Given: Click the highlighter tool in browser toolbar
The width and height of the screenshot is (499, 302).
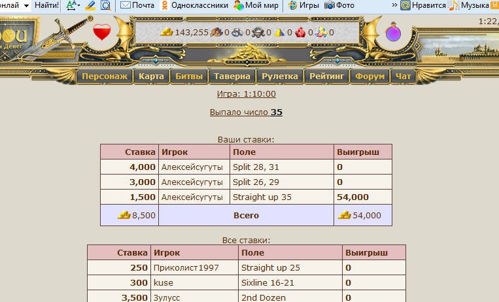Looking at the screenshot, I should click(x=90, y=5).
